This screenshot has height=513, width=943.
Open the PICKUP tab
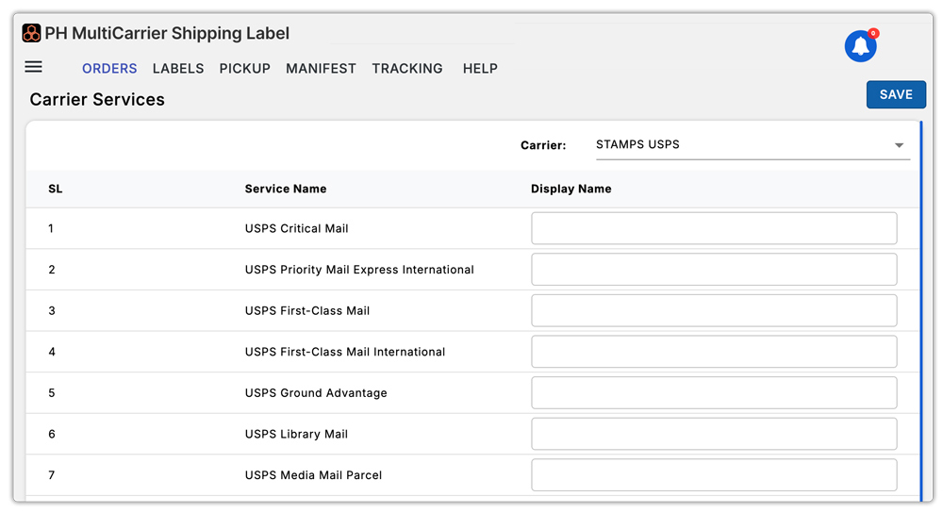point(245,69)
